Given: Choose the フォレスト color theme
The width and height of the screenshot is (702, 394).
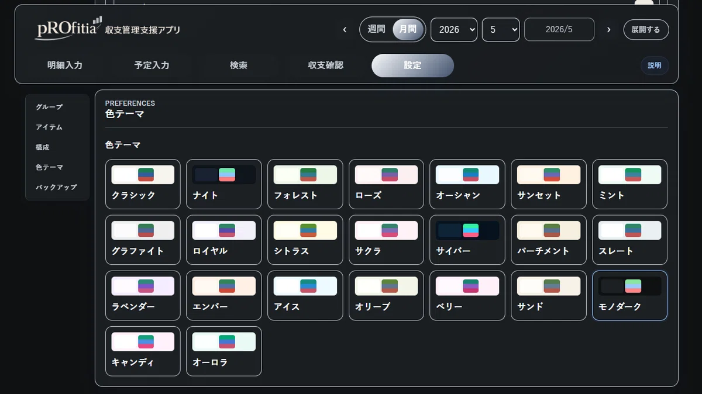Looking at the screenshot, I should click(305, 184).
